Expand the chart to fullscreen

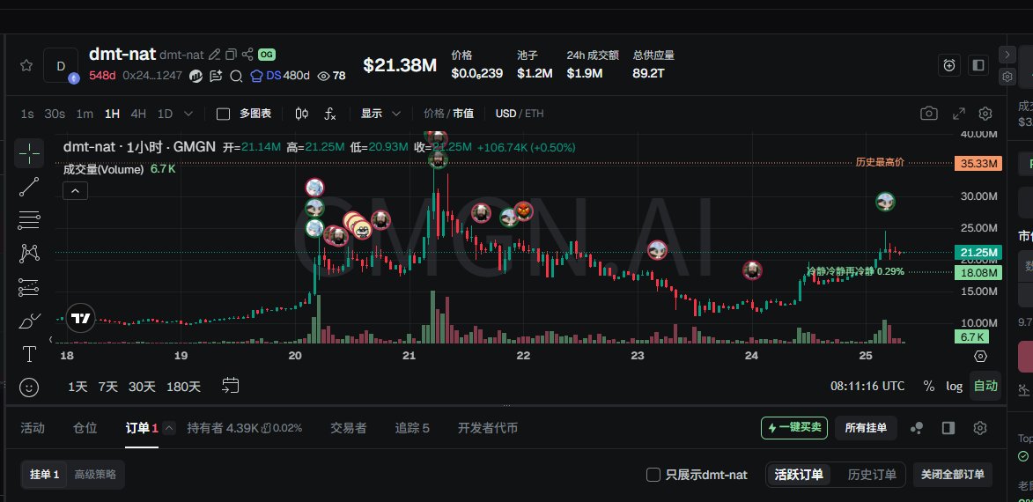(958, 114)
